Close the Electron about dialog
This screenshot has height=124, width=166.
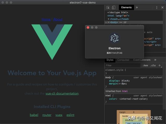point(88,28)
